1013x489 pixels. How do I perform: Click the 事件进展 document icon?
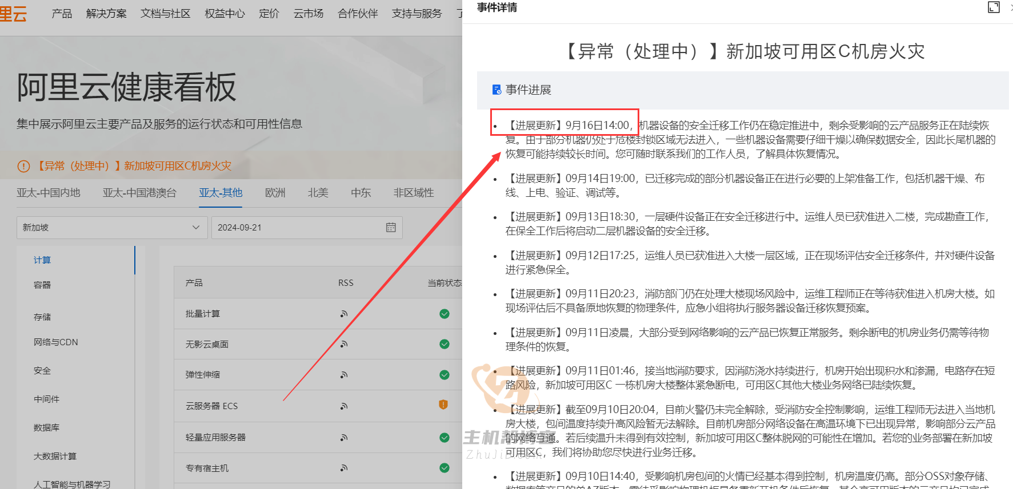497,90
